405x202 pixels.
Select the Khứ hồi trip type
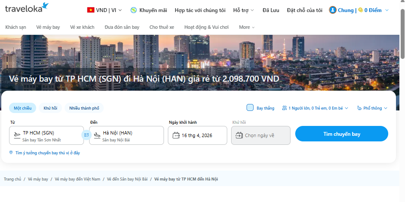tap(50, 108)
